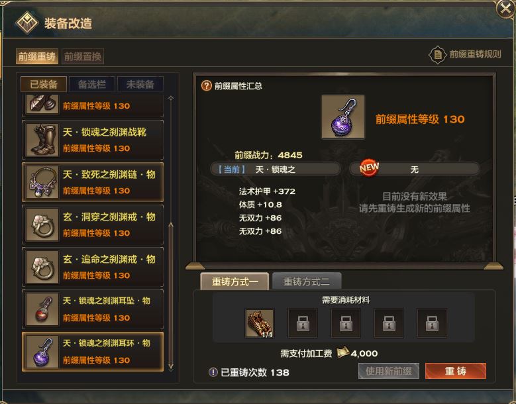The height and width of the screenshot is (404, 516).
Task: Click the down arrow of the equipment list
Action: pos(171,366)
